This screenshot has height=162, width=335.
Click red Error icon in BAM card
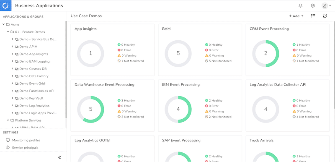206,50
